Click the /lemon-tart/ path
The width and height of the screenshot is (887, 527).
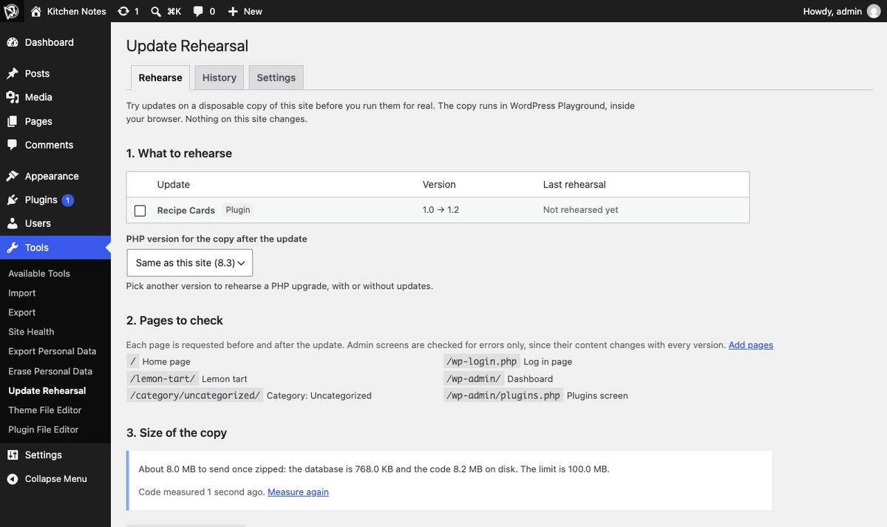click(162, 378)
